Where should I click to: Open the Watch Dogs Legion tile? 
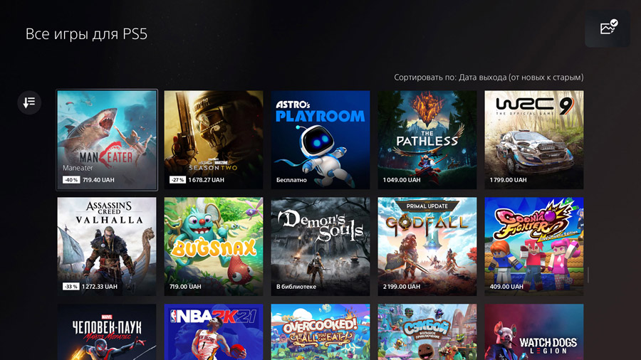[534, 332]
